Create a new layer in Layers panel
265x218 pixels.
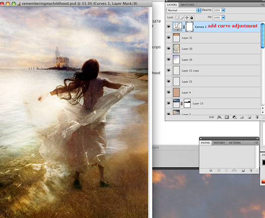pos(249,117)
